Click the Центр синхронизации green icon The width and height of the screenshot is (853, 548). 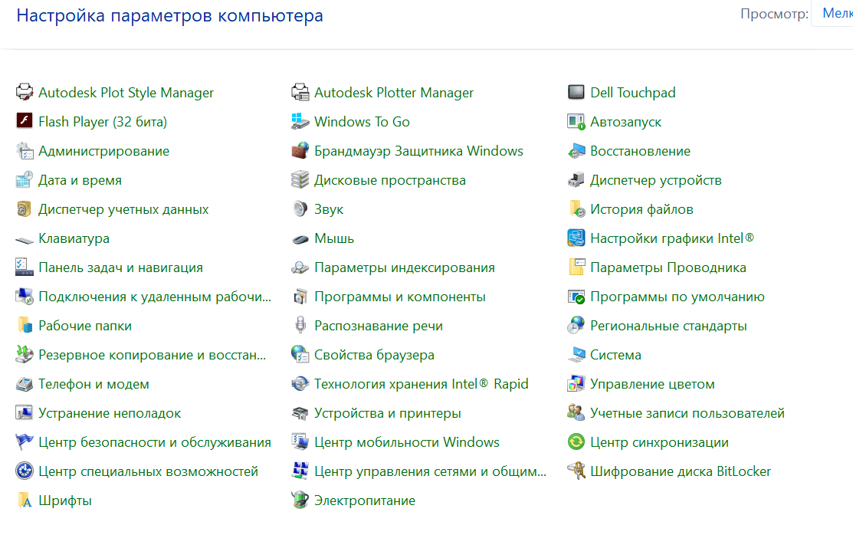click(576, 442)
